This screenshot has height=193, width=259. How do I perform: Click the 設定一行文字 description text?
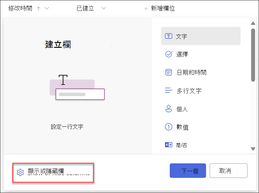67,127
